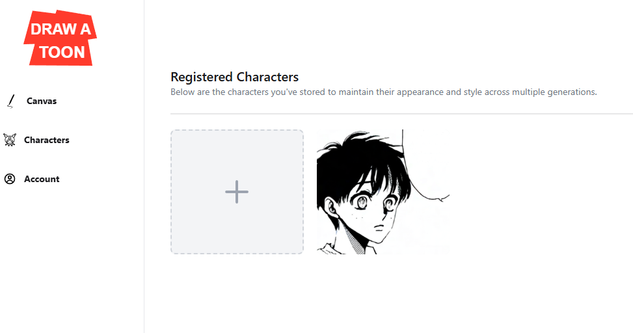Click the word TOON in the logo

(62, 53)
